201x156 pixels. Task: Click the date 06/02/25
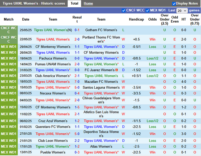point(26,121)
